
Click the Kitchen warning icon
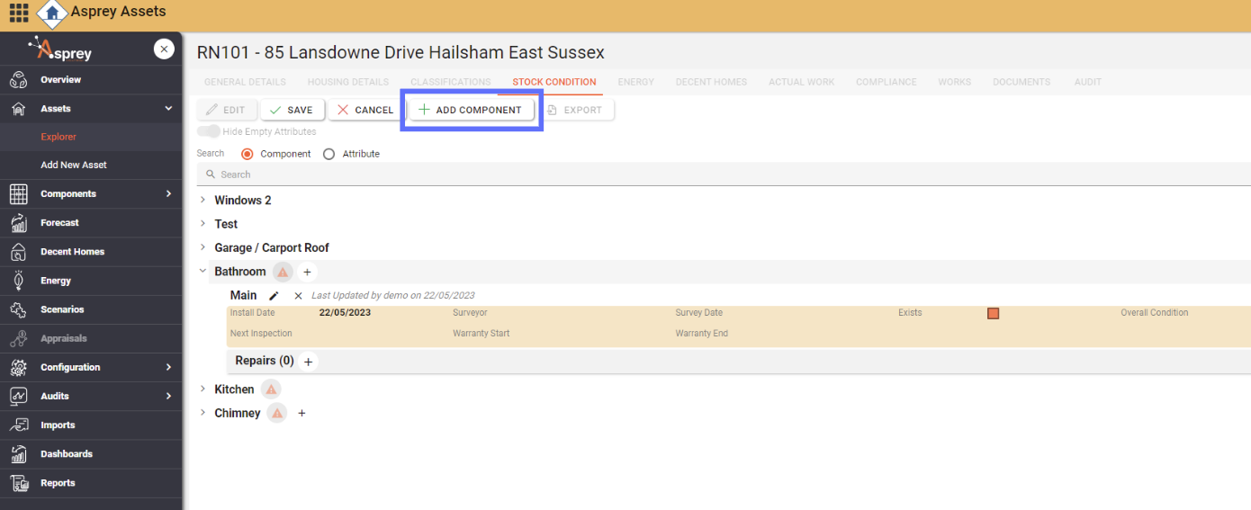(271, 389)
